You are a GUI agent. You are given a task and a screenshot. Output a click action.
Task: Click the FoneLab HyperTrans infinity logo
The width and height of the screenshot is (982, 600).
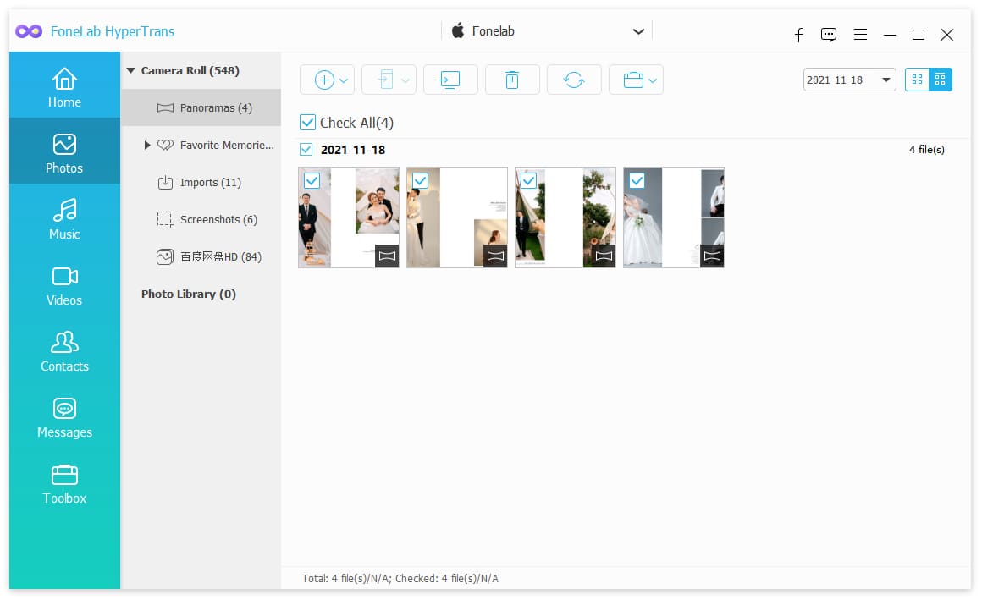pyautogui.click(x=29, y=31)
